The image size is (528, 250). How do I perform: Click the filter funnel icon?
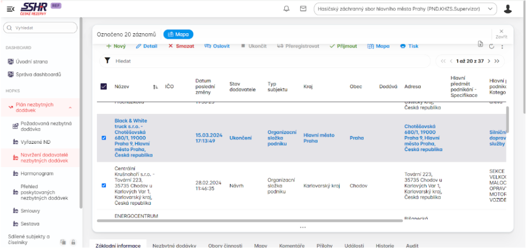[107, 61]
